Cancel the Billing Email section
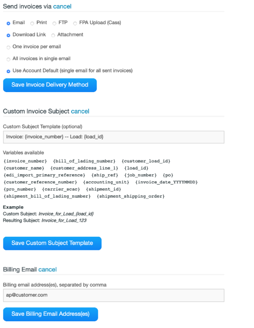The image size is (254, 328). (x=47, y=270)
